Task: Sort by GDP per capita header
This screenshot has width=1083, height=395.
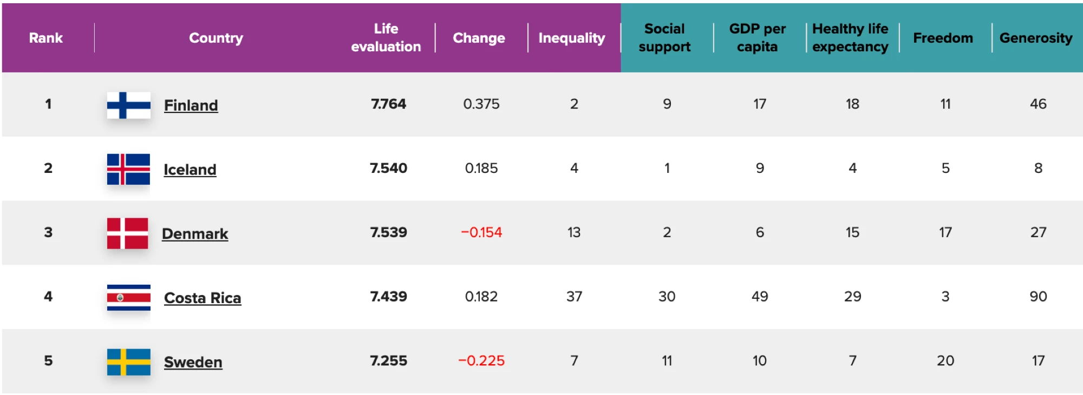Action: 757,38
